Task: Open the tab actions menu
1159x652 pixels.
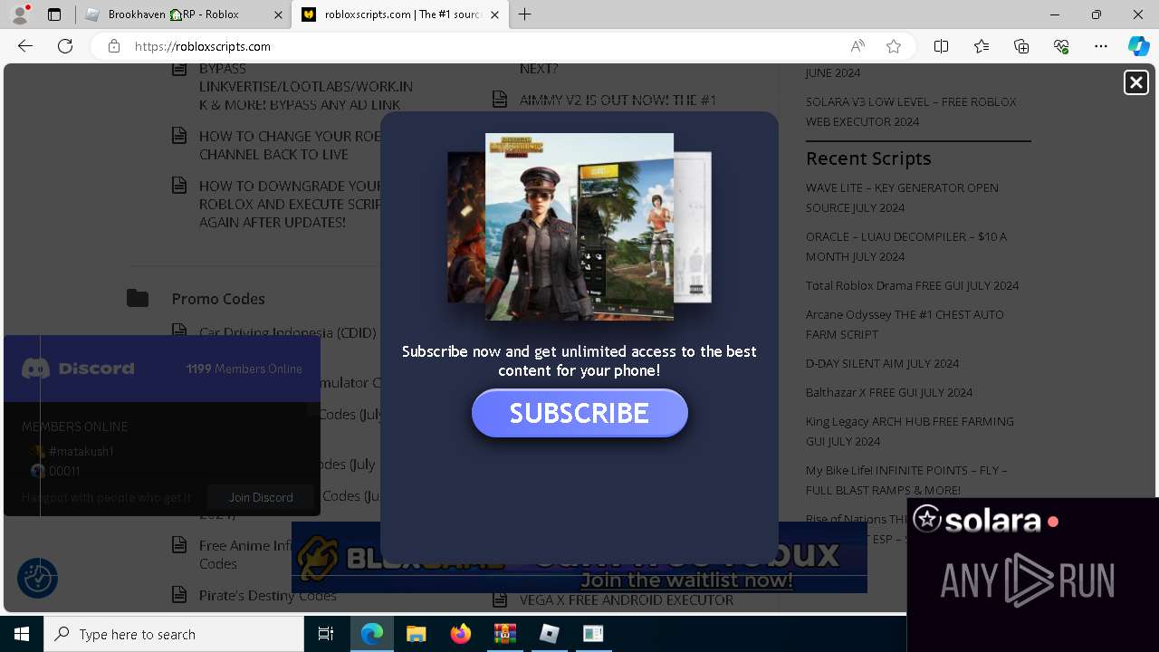Action: (x=54, y=14)
